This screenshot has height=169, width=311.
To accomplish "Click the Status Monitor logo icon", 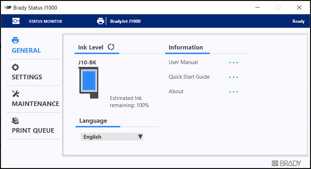I will pos(16,21).
